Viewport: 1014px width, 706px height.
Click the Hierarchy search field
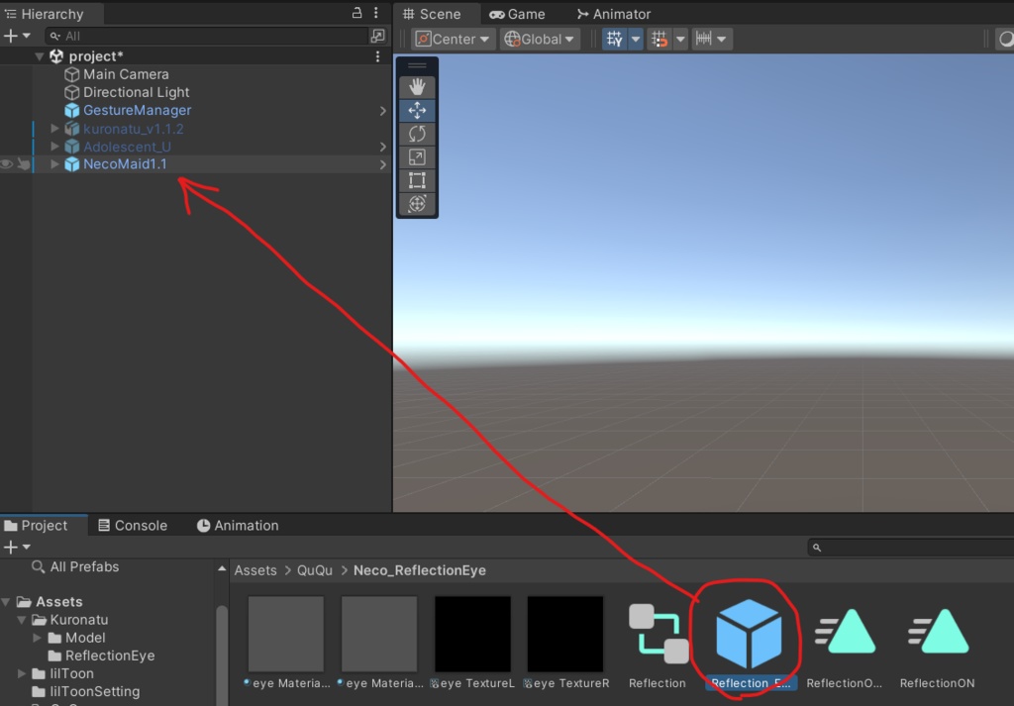206,37
